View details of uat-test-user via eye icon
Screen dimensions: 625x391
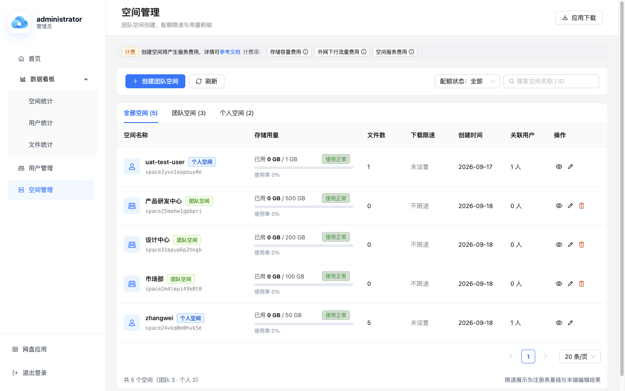559,166
